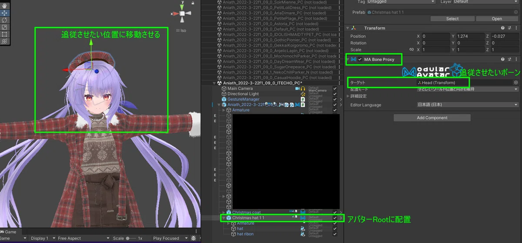Toggle hat object active checkbox
This screenshot has height=243, width=522.
point(335,229)
